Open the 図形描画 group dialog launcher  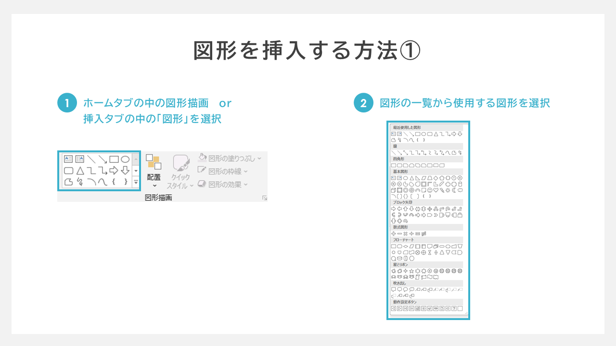click(x=264, y=198)
